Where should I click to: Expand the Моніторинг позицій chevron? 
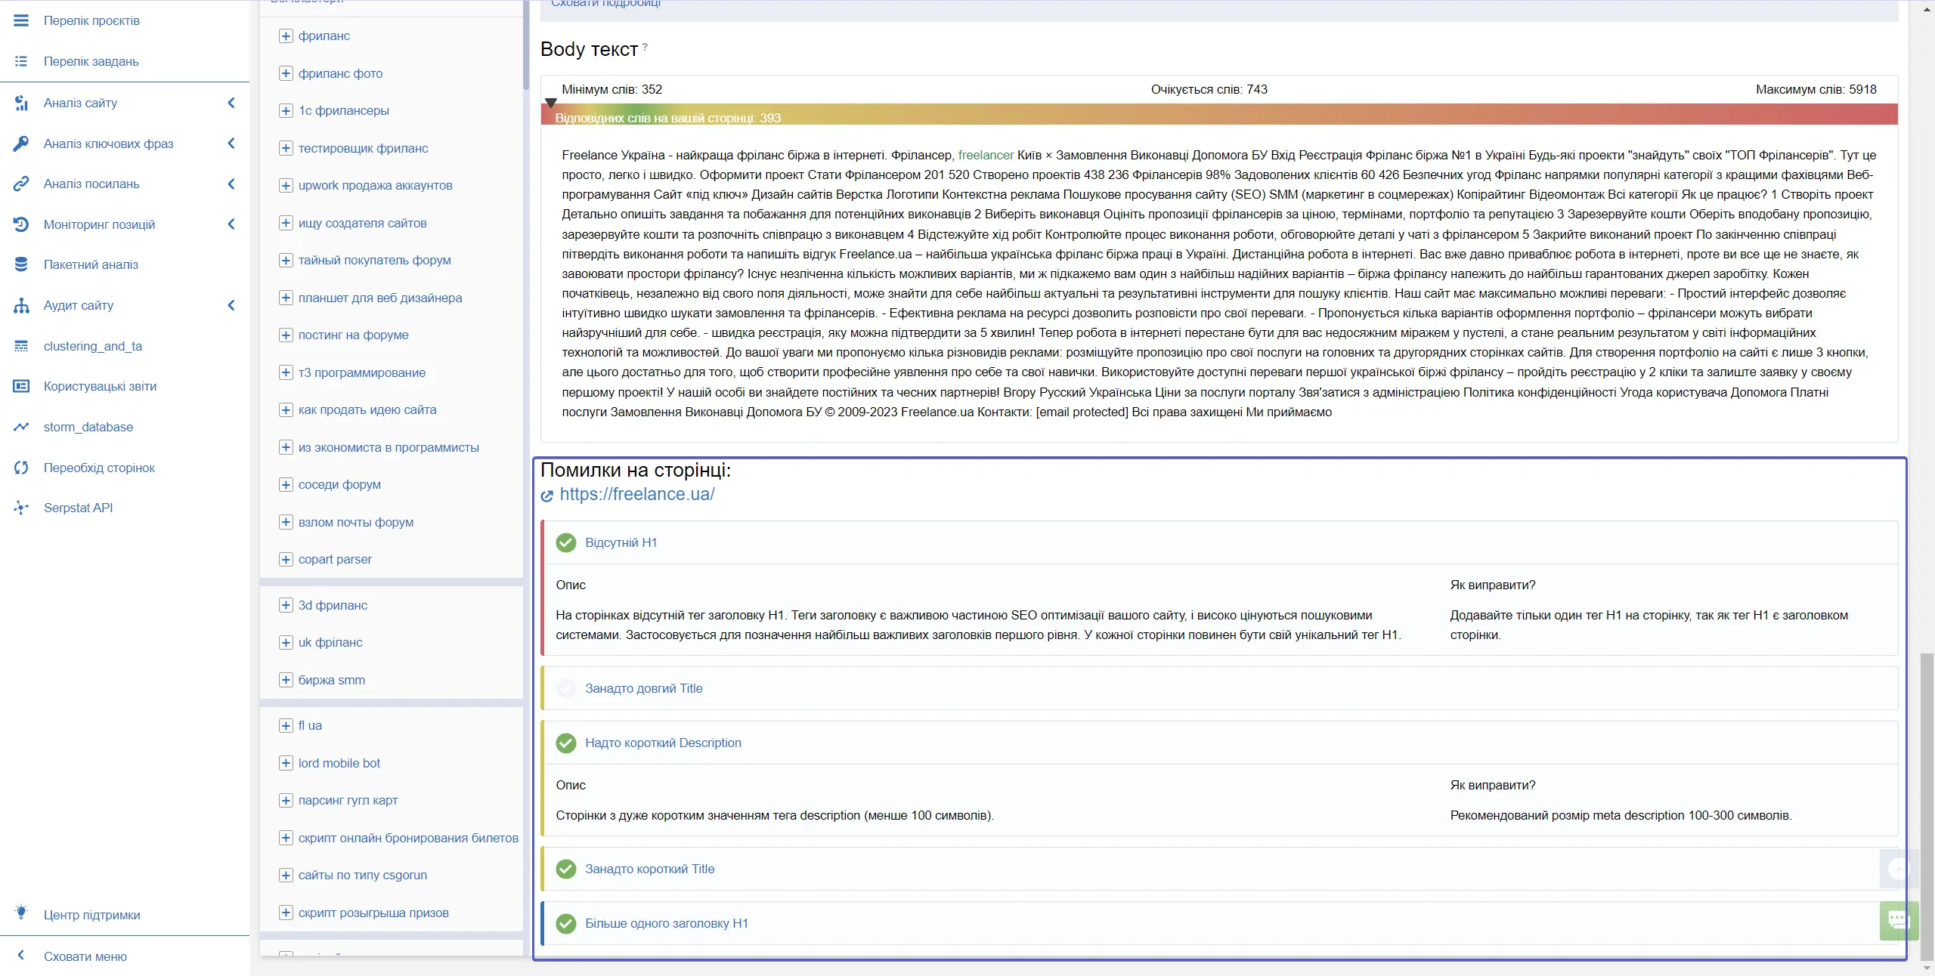tap(231, 224)
